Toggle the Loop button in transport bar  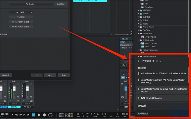click(x=51, y=115)
